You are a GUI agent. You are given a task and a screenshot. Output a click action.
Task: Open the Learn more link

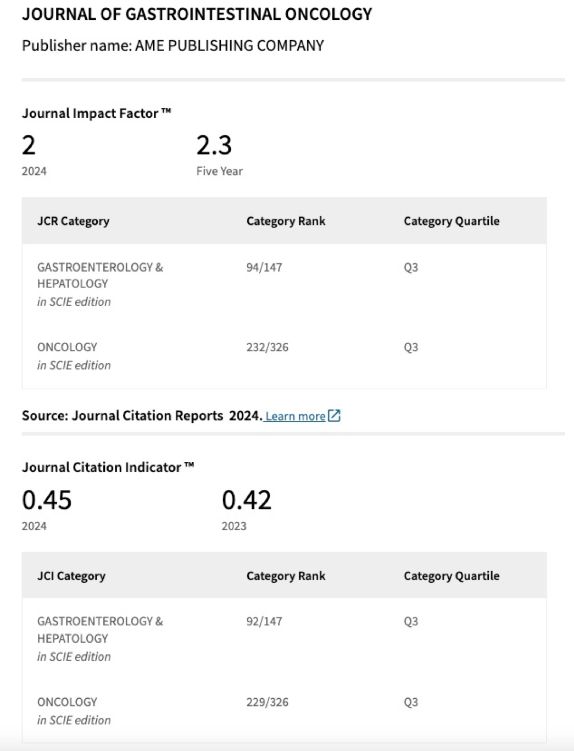[296, 416]
